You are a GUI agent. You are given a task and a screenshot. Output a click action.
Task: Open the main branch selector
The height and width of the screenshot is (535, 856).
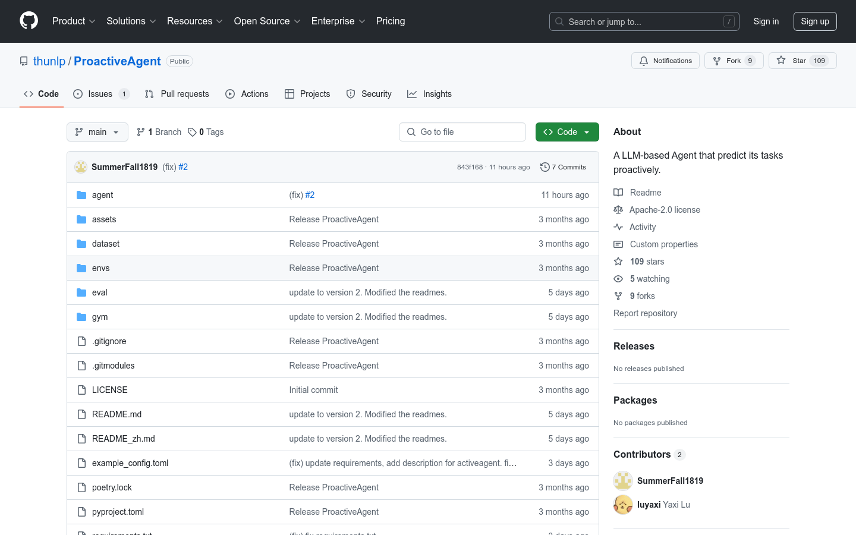click(x=97, y=132)
